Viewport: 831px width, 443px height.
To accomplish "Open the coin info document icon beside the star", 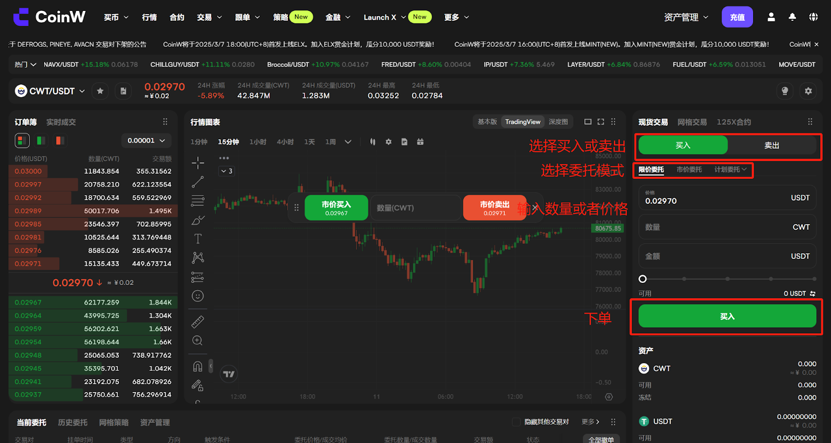I will coord(123,91).
